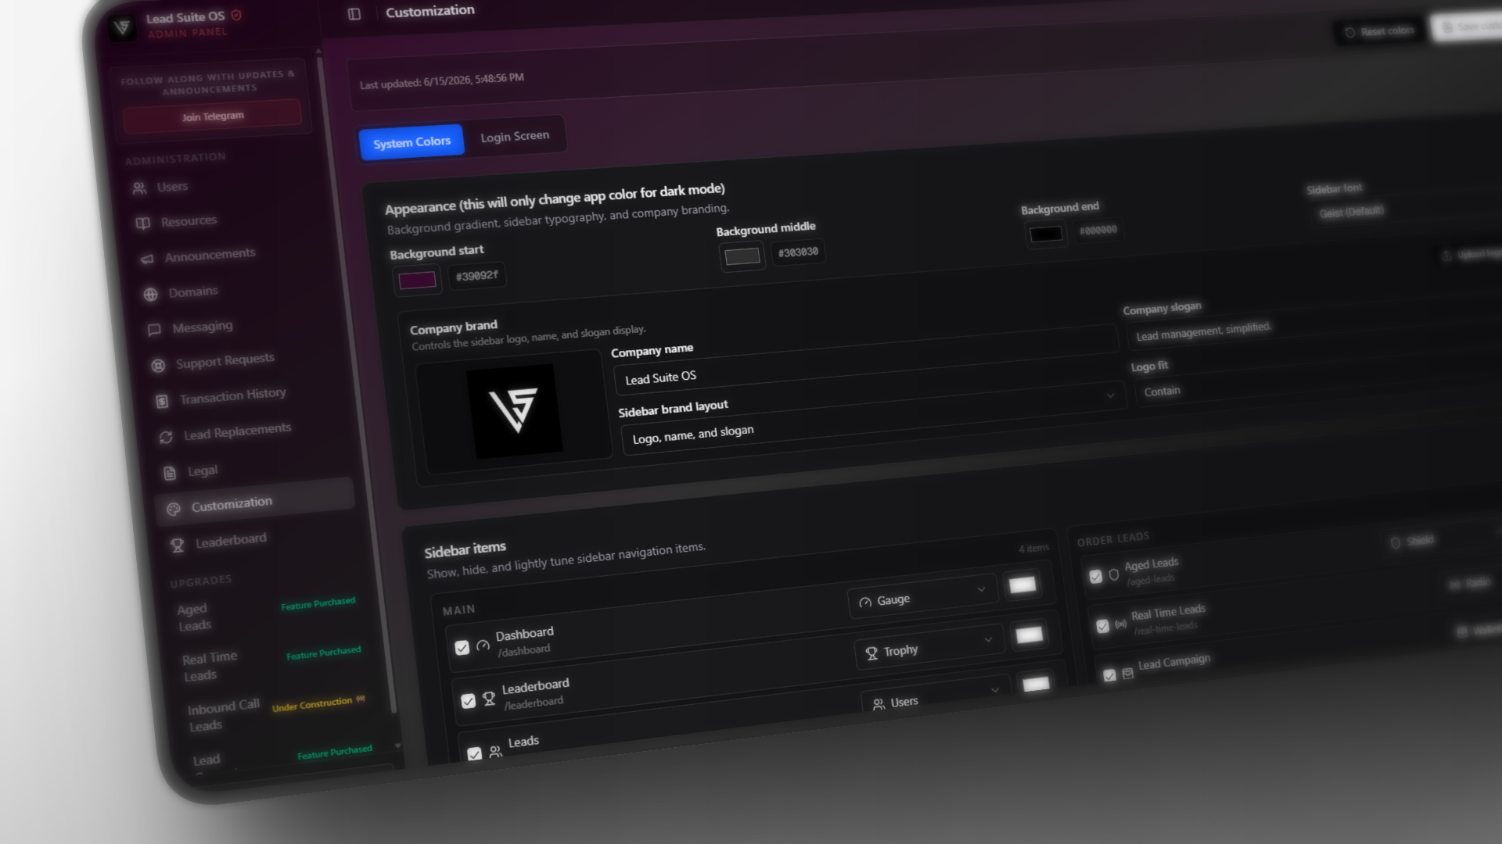Click the Last updated timestamp text

[x=441, y=80]
